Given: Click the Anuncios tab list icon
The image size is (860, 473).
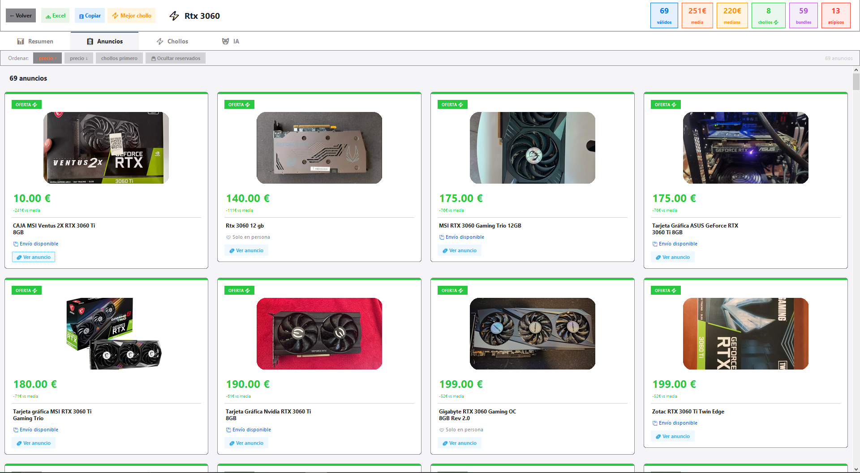Looking at the screenshot, I should [x=90, y=41].
